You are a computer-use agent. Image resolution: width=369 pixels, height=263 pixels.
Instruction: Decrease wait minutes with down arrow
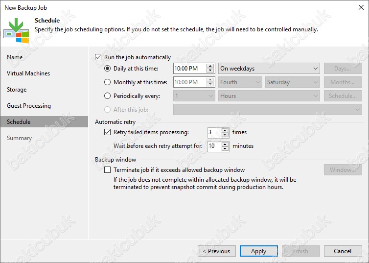tap(225, 148)
